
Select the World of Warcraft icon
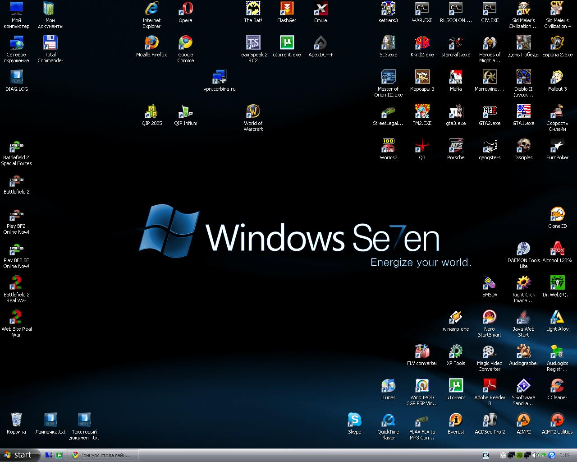pos(253,111)
